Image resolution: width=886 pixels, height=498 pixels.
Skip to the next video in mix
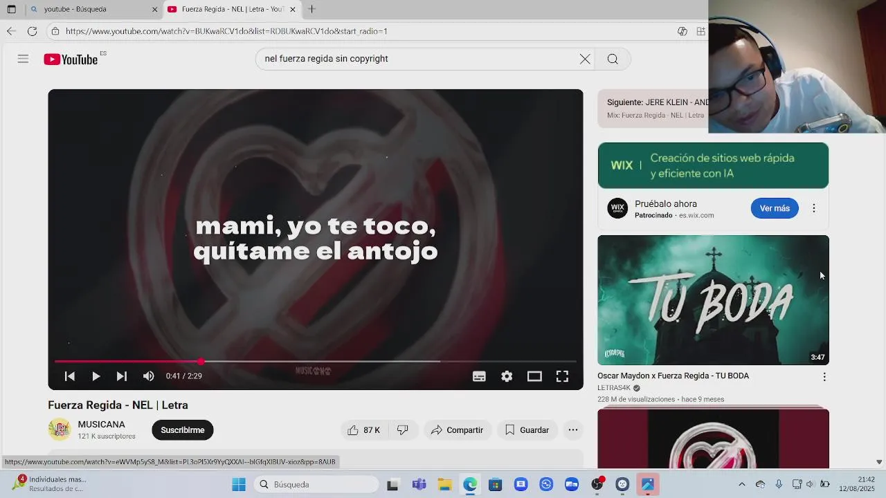(122, 376)
